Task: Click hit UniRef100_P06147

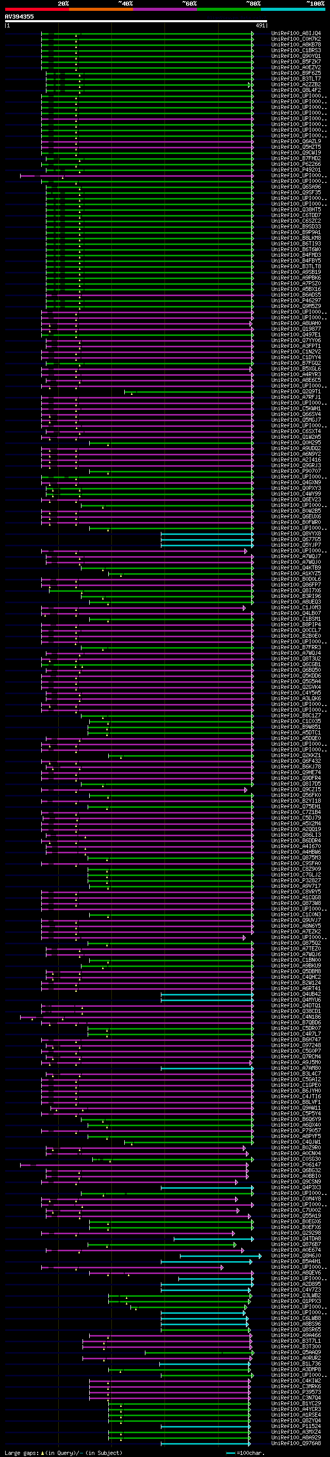Action: click(x=296, y=1164)
